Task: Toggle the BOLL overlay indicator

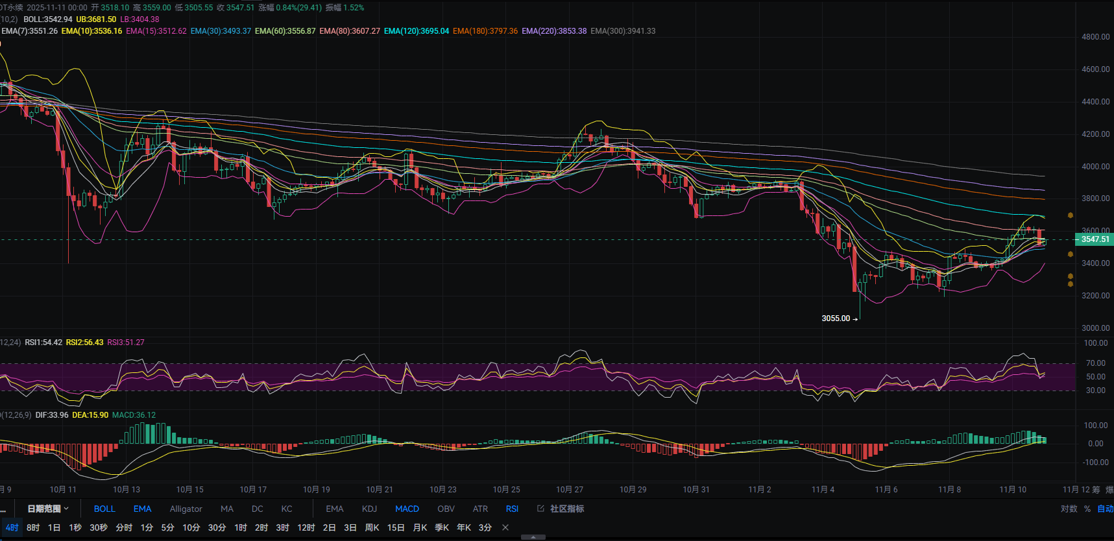Action: 104,509
